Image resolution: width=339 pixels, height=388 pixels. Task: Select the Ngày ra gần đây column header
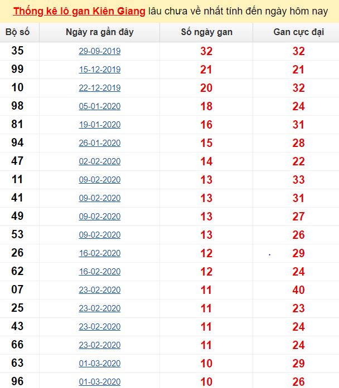tap(100, 32)
